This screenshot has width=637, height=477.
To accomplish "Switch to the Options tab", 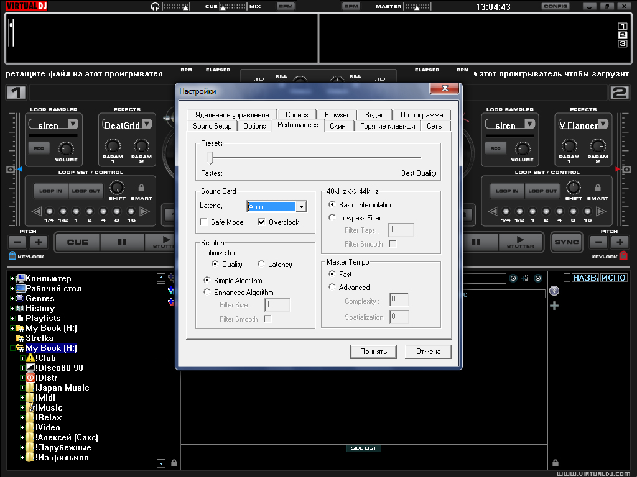I will (x=254, y=126).
